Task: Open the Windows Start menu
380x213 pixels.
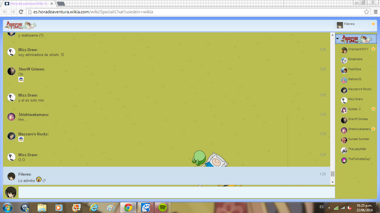Action: (x=7, y=208)
